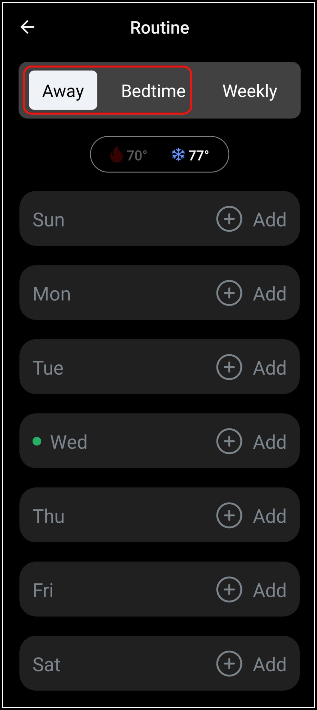The image size is (317, 710).
Task: Click the plus icon for Fri
Action: click(x=229, y=590)
